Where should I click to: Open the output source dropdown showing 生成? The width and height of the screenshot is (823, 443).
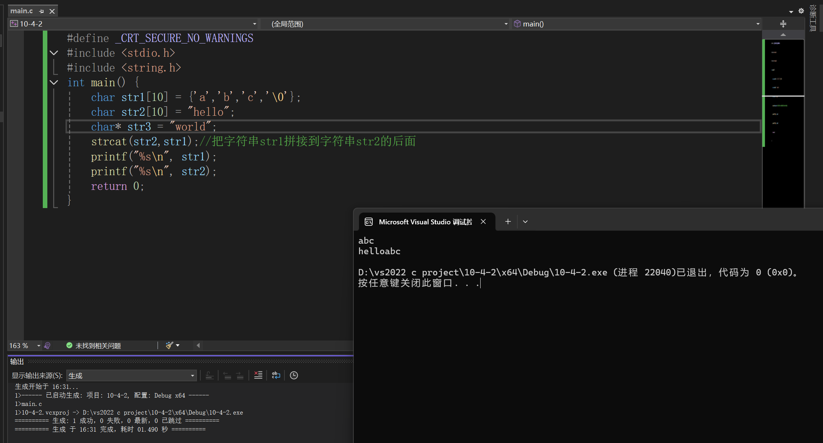pos(131,375)
